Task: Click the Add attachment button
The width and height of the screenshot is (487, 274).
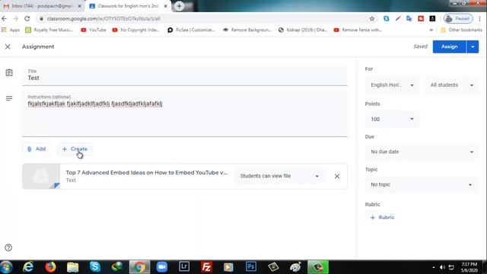Action: click(x=37, y=149)
